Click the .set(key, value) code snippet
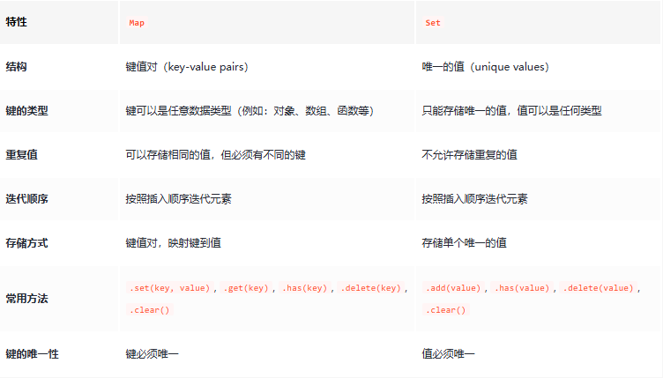 pyautogui.click(x=169, y=288)
